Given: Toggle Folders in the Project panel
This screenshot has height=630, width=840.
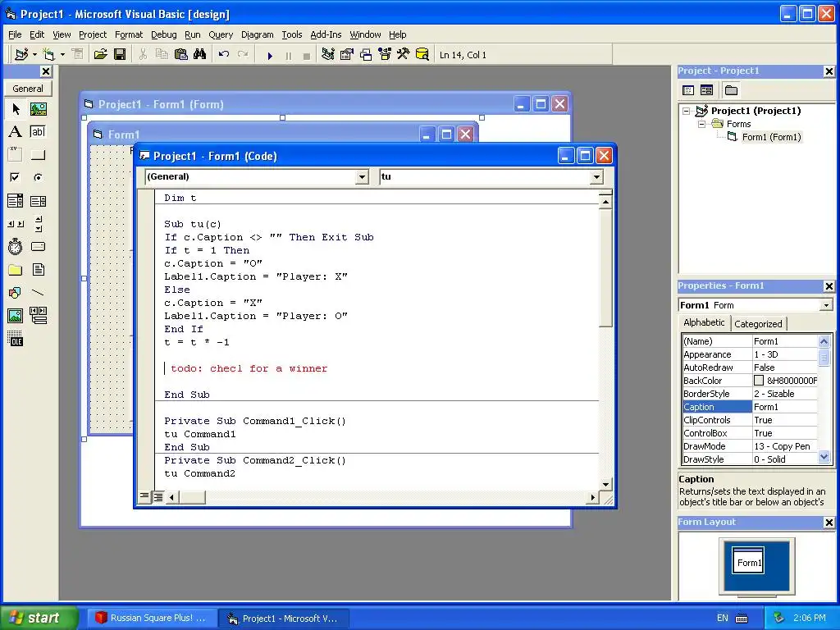Looking at the screenshot, I should pos(731,90).
